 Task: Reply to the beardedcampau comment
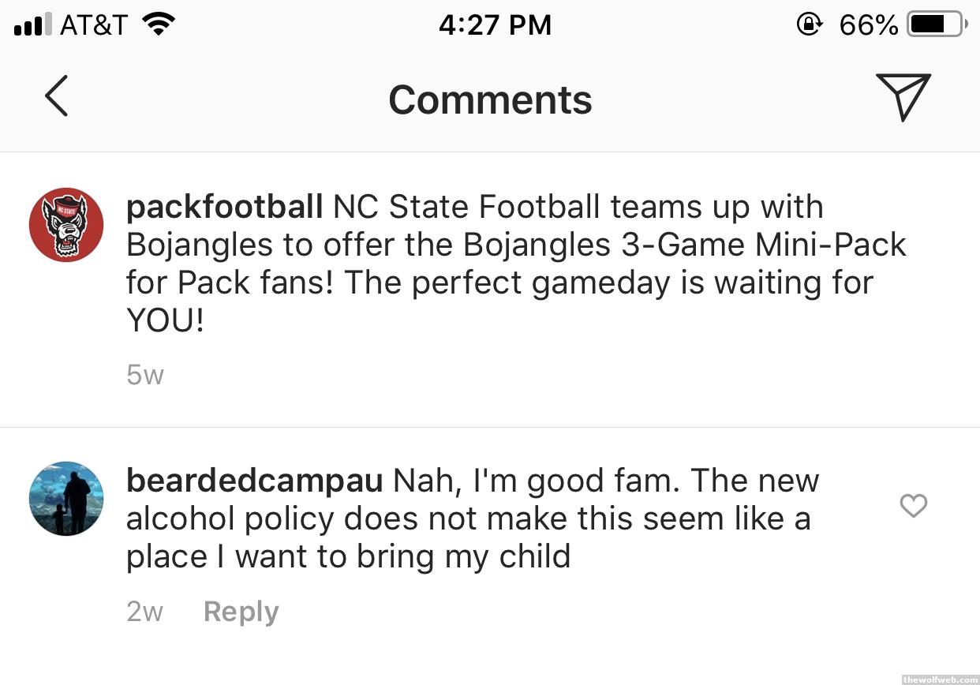[241, 612]
